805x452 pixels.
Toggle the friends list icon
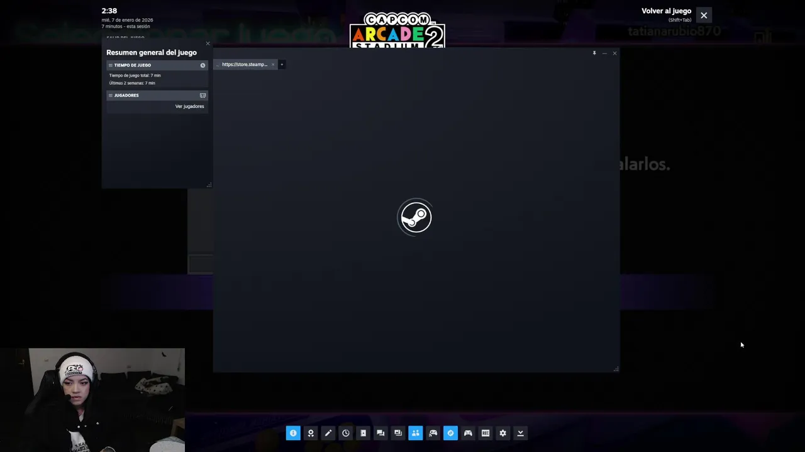coord(416,433)
